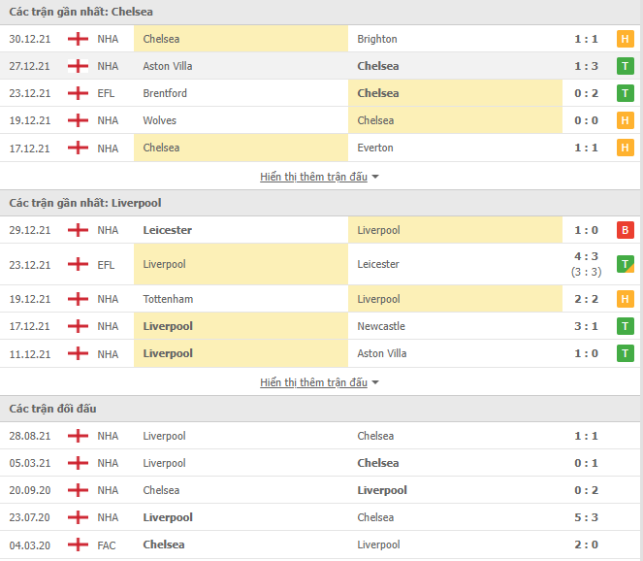Click Everton team name in Chelsea matches
The height and width of the screenshot is (561, 643).
375,148
